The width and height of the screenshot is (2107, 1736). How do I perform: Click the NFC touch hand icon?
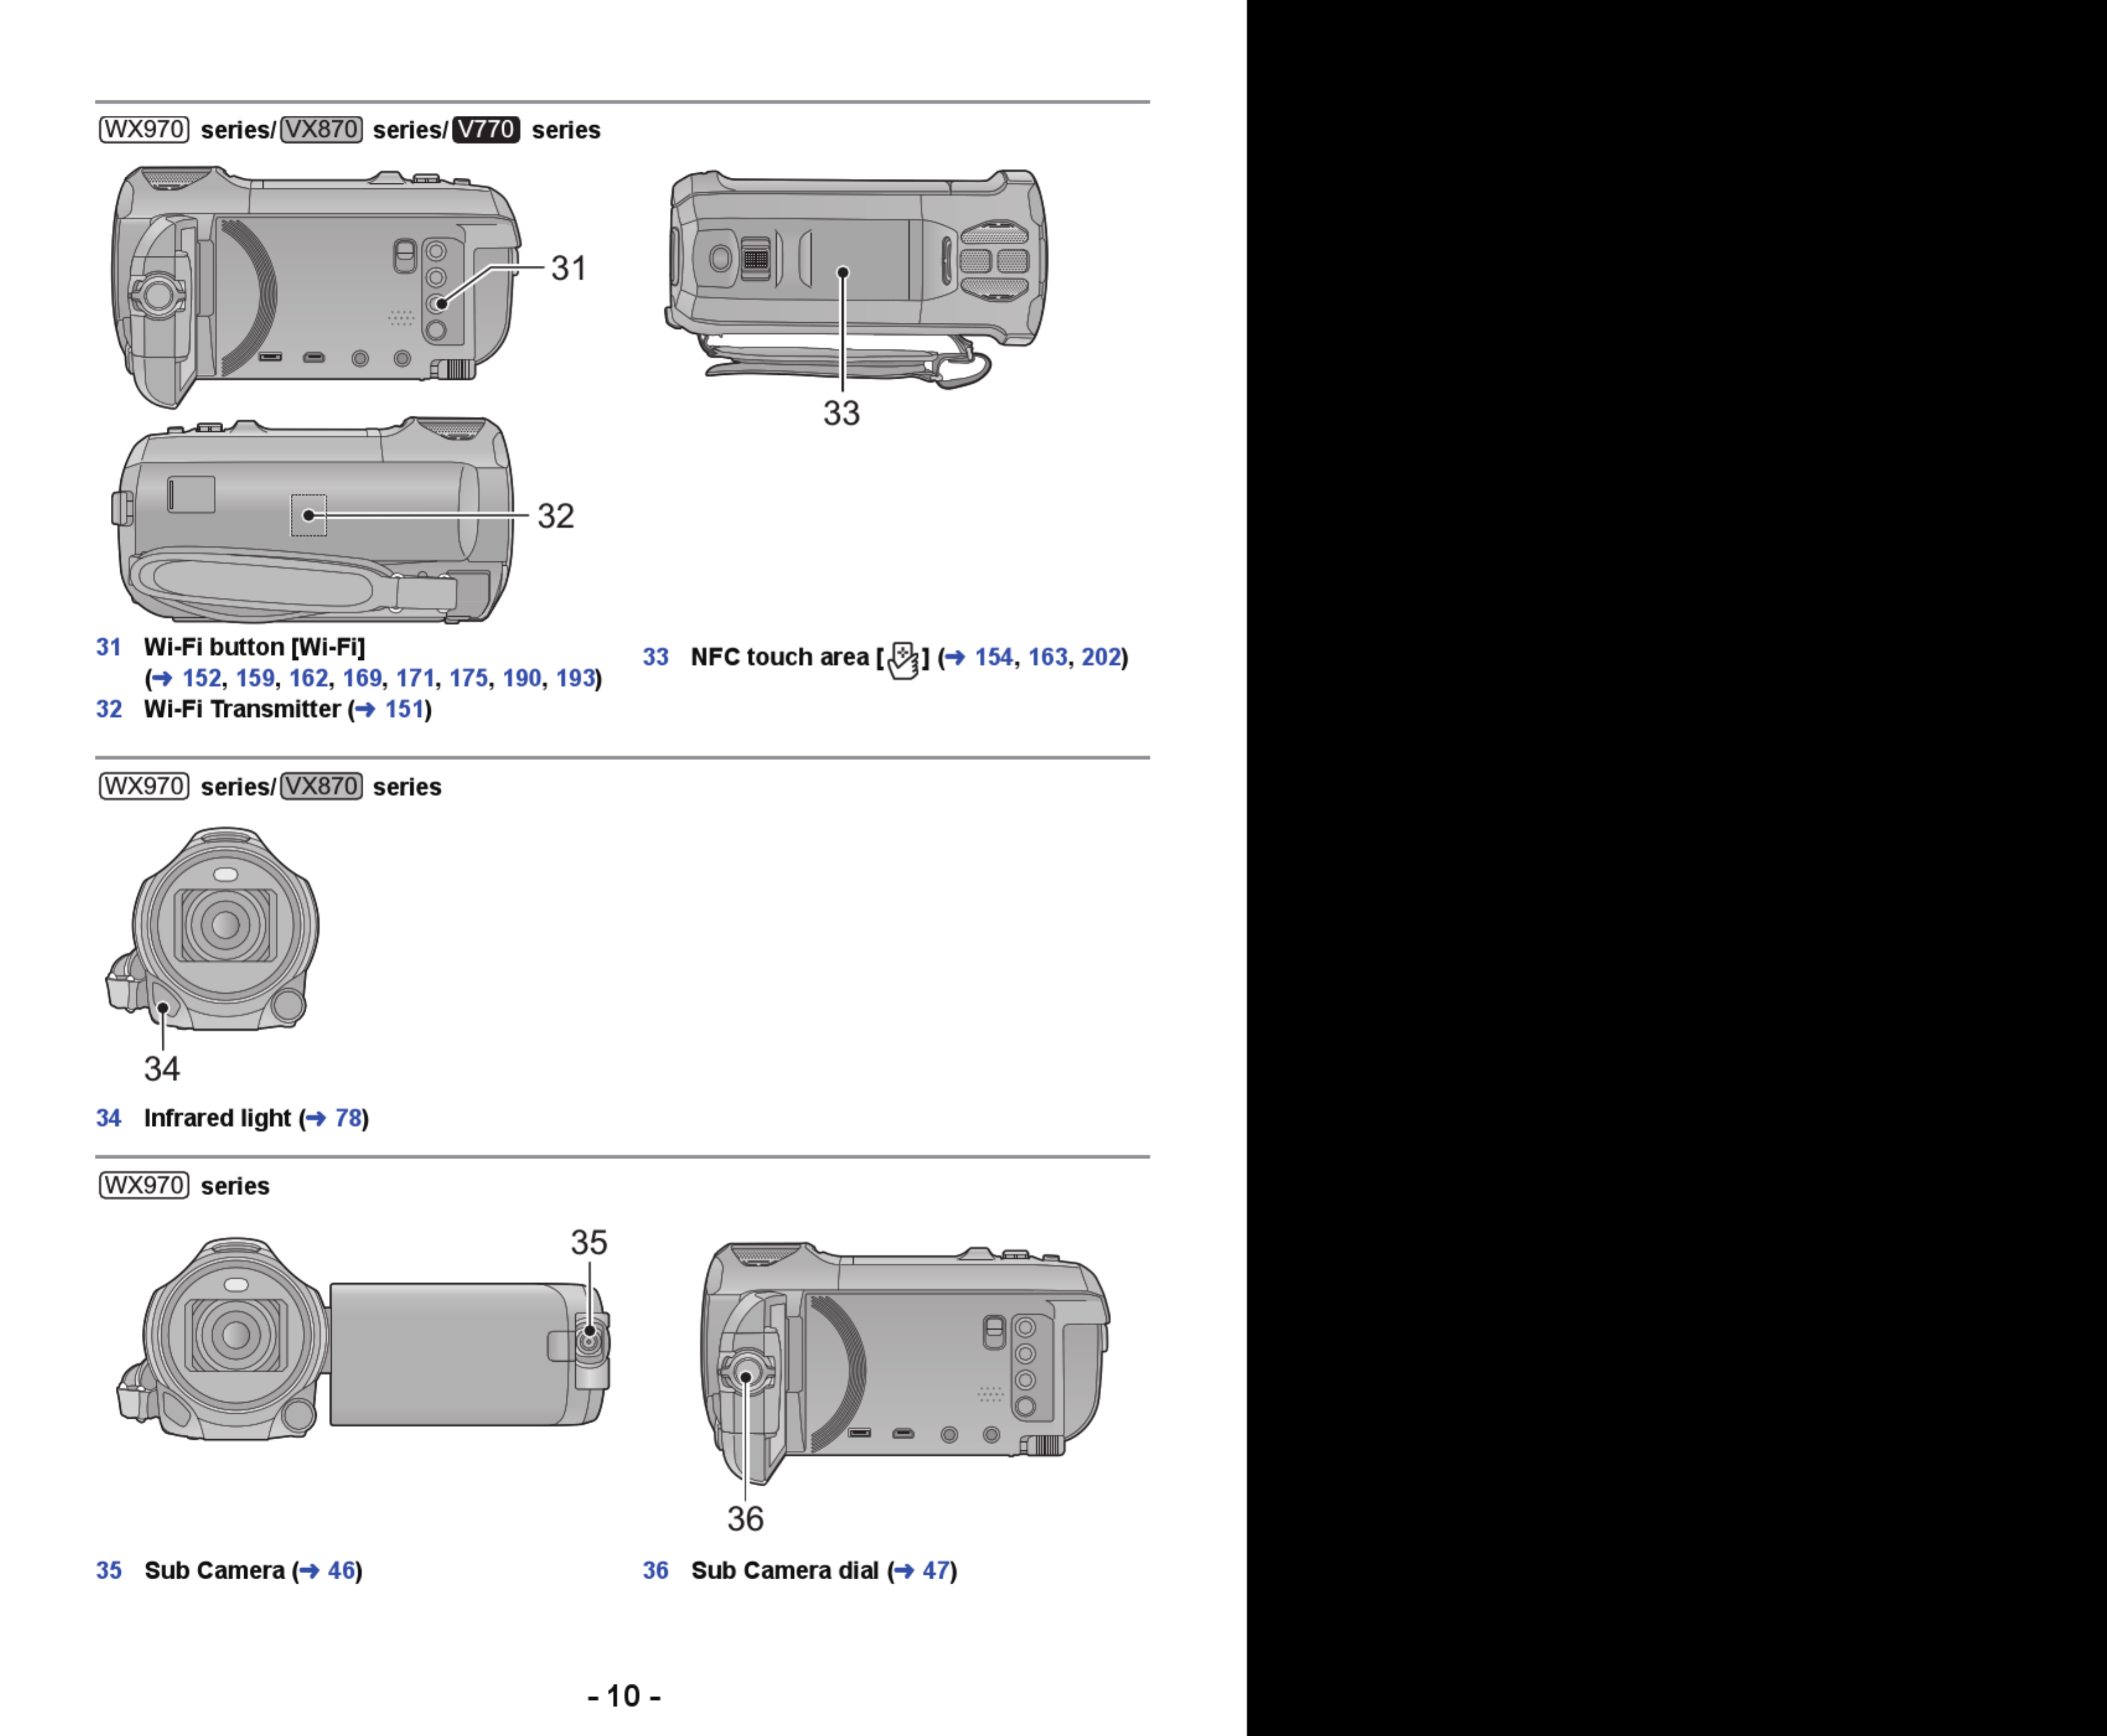(x=903, y=660)
